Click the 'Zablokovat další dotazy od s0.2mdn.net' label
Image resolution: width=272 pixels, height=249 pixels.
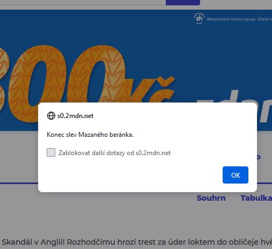114,153
